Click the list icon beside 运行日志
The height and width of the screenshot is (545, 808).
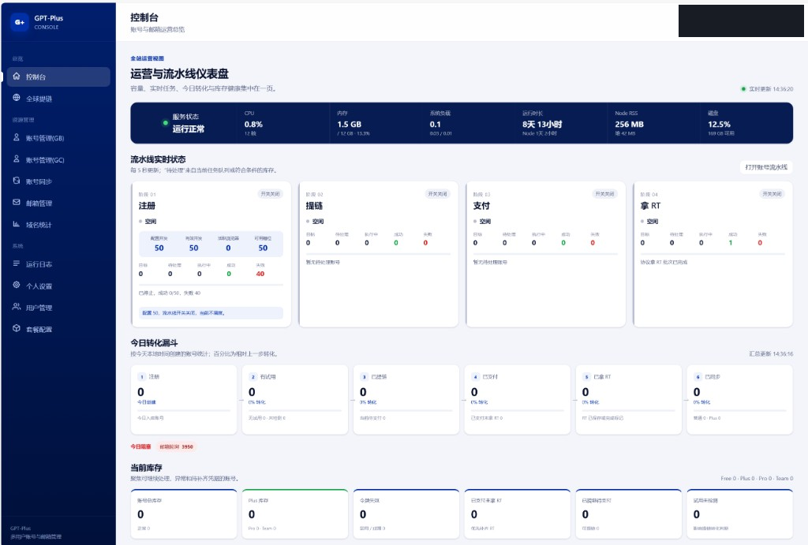click(x=17, y=263)
